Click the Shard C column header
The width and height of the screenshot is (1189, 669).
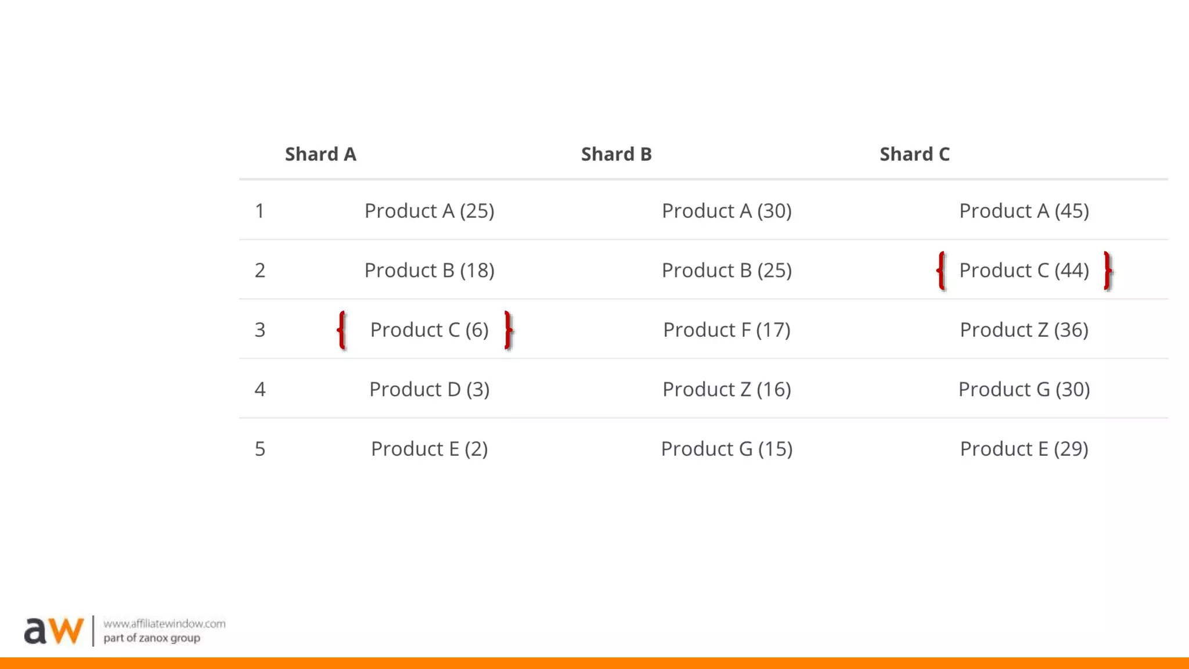click(x=914, y=154)
